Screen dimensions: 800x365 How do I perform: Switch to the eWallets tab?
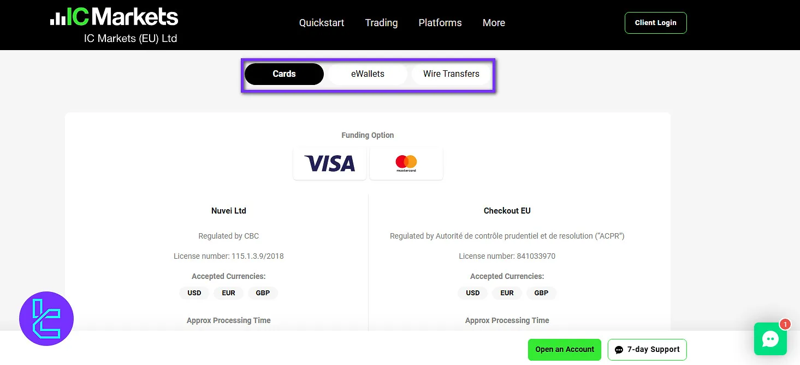coord(368,74)
